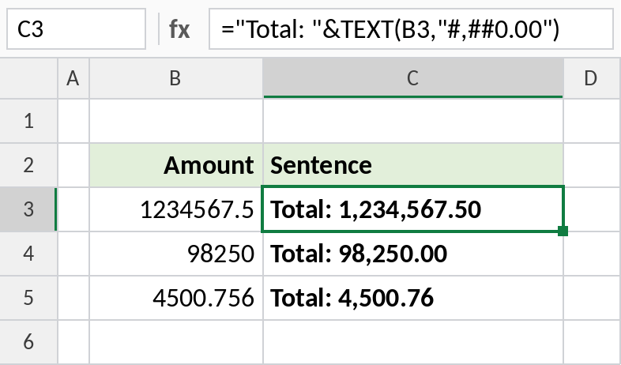This screenshot has width=621, height=365.
Task: Select cell reading Total: 1,234,567.50
Action: click(413, 209)
